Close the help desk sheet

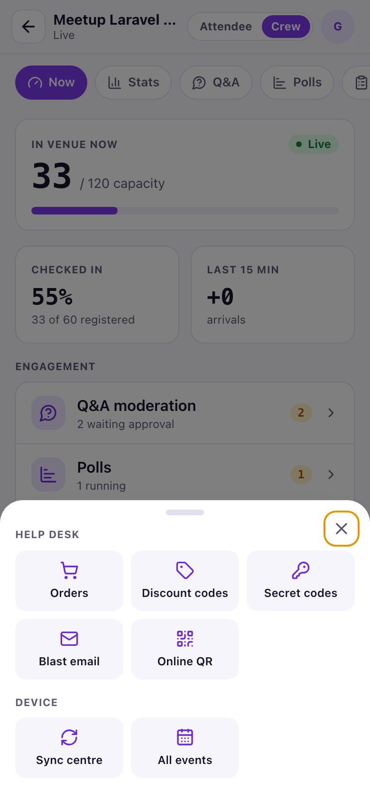point(342,529)
